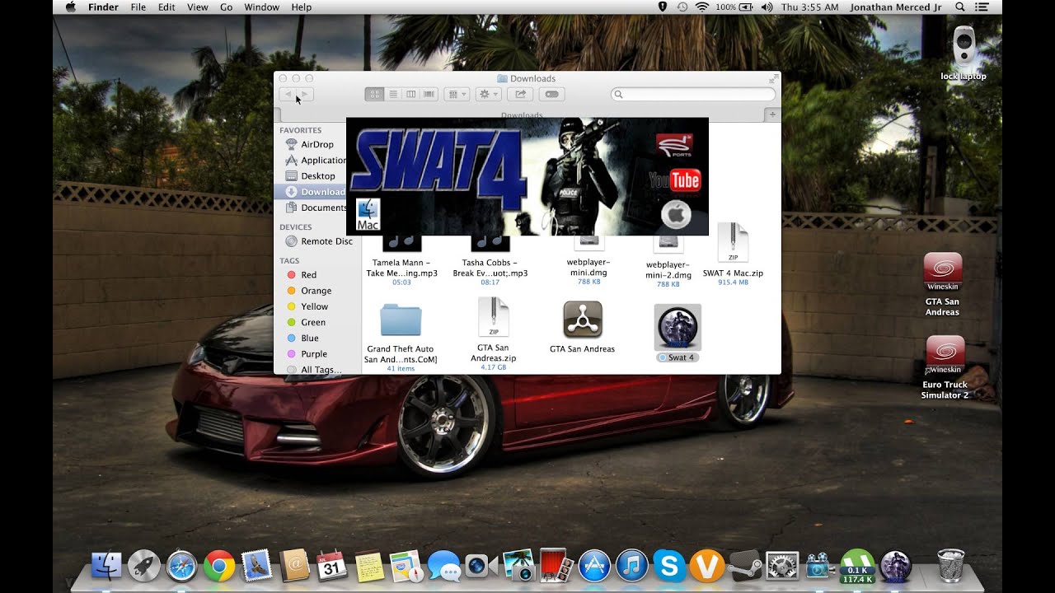Open the App Store from Dock

pyautogui.click(x=594, y=566)
